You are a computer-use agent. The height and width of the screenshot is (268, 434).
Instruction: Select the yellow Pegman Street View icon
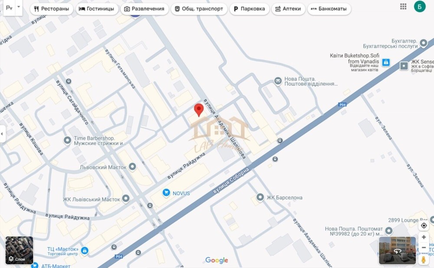click(424, 260)
